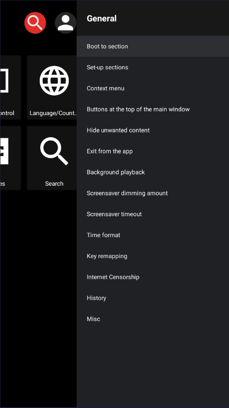Image resolution: width=229 pixels, height=408 pixels.
Task: Click the red search icon at top
Action: tap(35, 23)
